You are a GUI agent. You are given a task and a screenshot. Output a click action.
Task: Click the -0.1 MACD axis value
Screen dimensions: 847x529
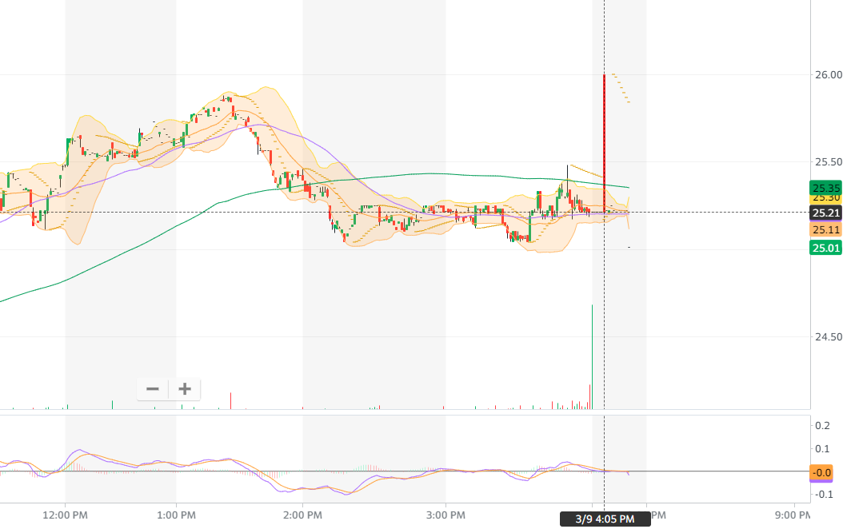coord(822,495)
